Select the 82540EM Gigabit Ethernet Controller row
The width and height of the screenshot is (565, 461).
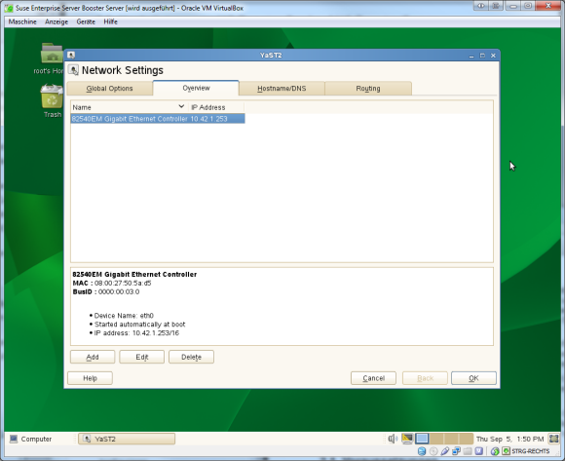[158, 119]
